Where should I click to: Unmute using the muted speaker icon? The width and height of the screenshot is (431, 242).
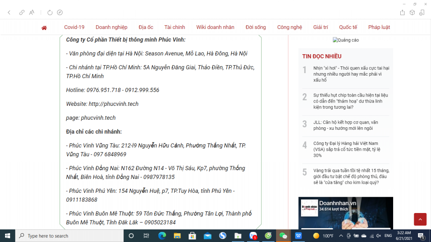click(x=379, y=236)
